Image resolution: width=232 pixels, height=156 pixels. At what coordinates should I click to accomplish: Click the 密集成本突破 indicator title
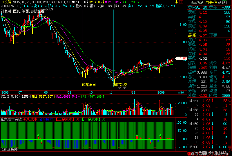click(11, 119)
